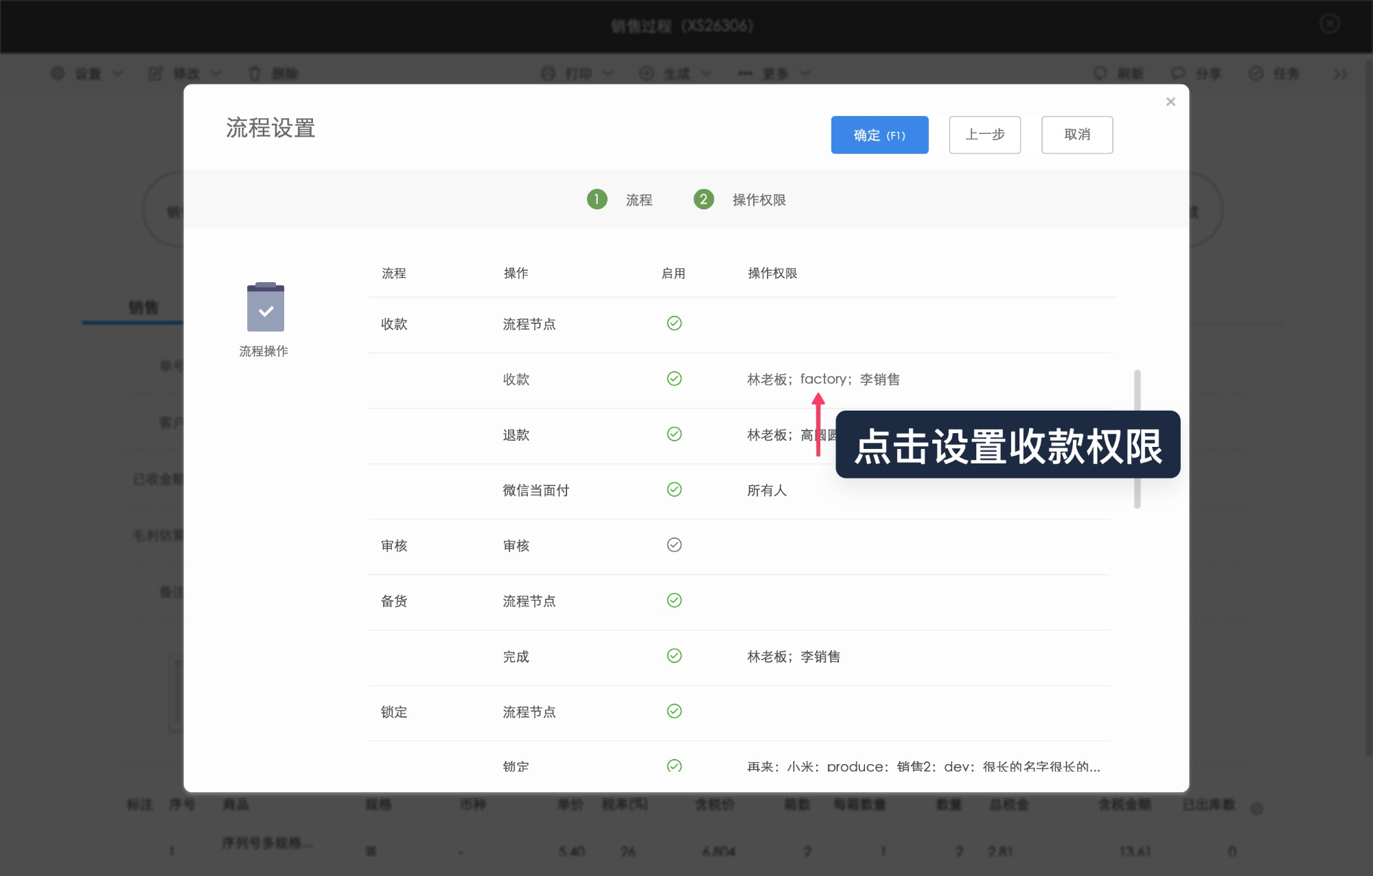
Task: Click the 上一步 previous step button
Action: coord(984,135)
